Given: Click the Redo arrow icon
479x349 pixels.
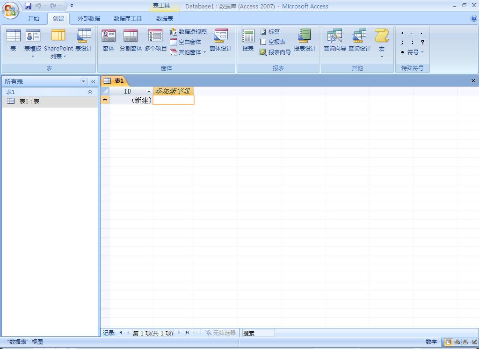Looking at the screenshot, I should point(53,6).
